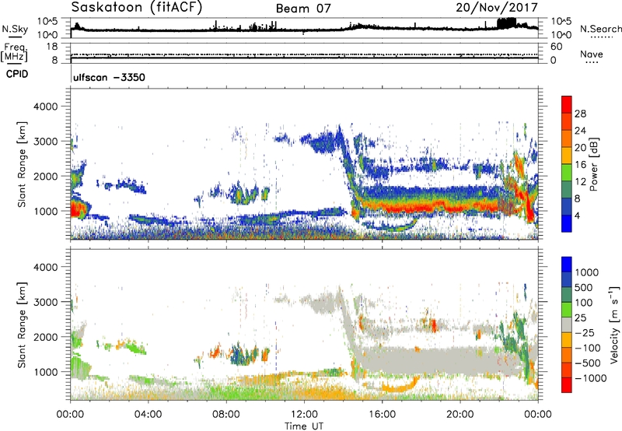Click the "N.Search" legend label
This screenshot has width=622, height=431.
click(x=600, y=29)
